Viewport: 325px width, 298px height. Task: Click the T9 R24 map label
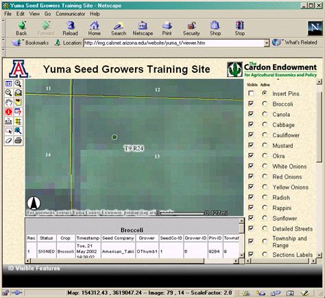tap(134, 148)
